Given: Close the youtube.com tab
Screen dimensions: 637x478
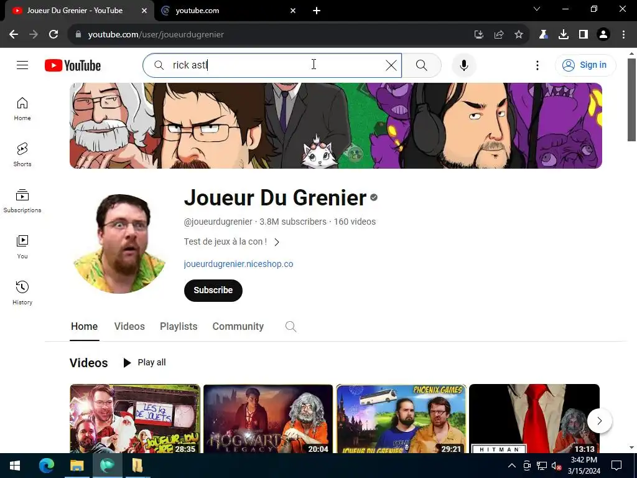Looking at the screenshot, I should [293, 11].
